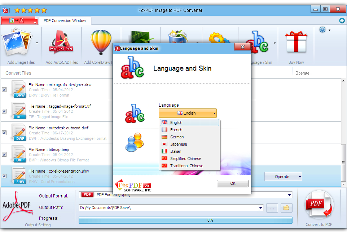Click file name autodesk-autocad.dwf
Viewport: 347px width, 236px height.
point(69,128)
